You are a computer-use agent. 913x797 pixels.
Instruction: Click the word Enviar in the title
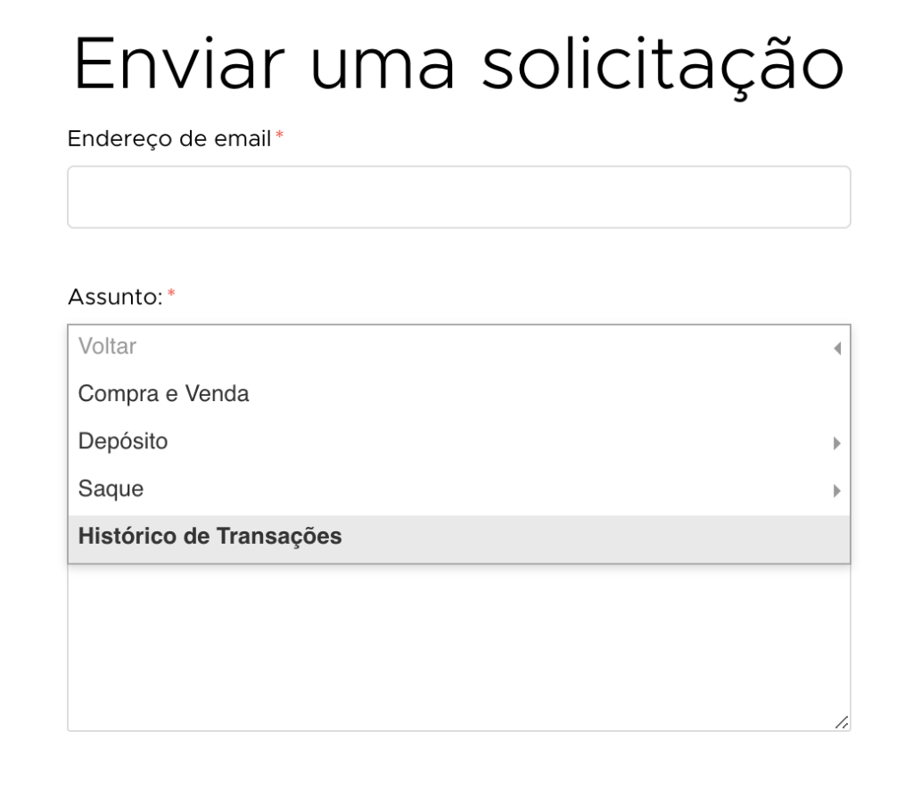click(x=178, y=63)
